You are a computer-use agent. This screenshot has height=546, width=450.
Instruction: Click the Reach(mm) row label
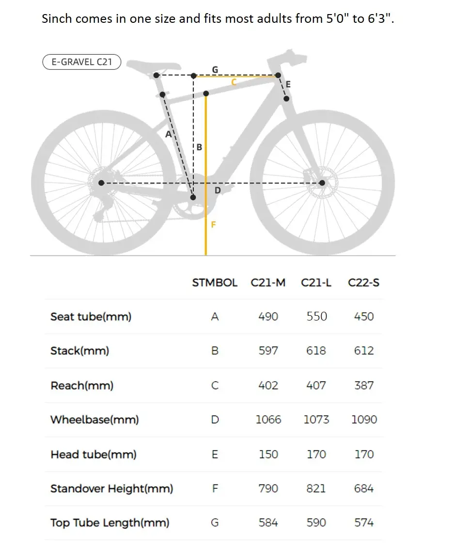(x=82, y=385)
